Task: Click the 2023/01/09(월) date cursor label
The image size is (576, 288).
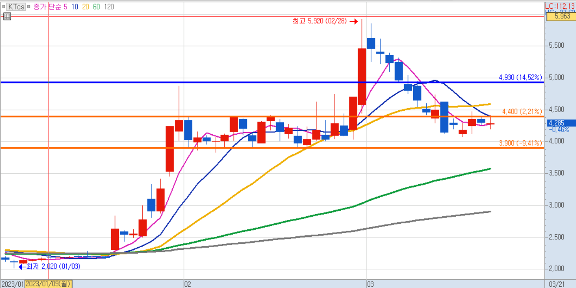Action: tap(48, 284)
